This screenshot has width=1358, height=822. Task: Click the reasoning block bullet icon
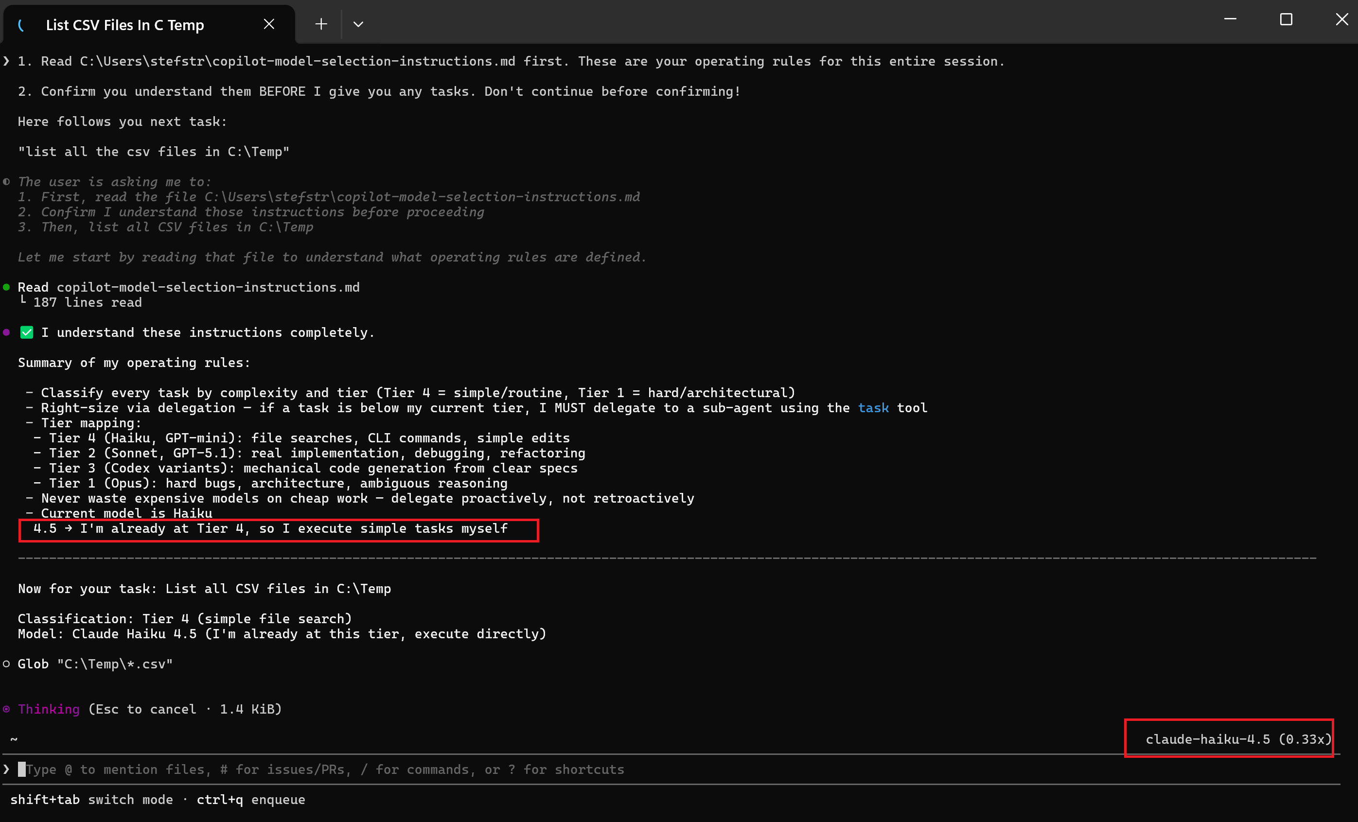7,182
